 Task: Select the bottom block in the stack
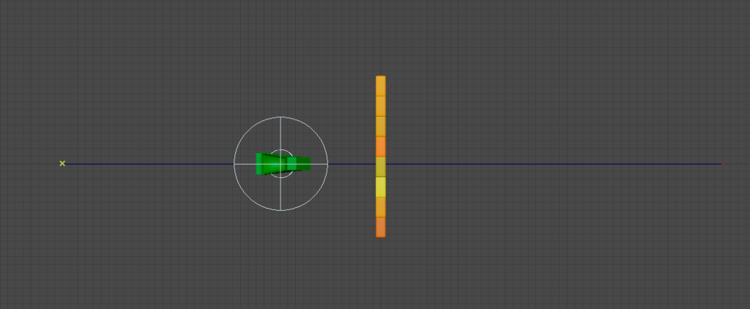tap(381, 227)
